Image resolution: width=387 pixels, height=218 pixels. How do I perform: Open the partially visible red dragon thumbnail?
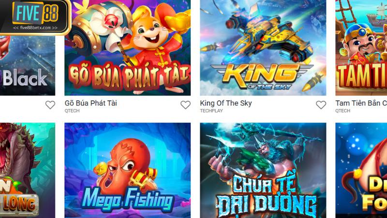(361, 171)
